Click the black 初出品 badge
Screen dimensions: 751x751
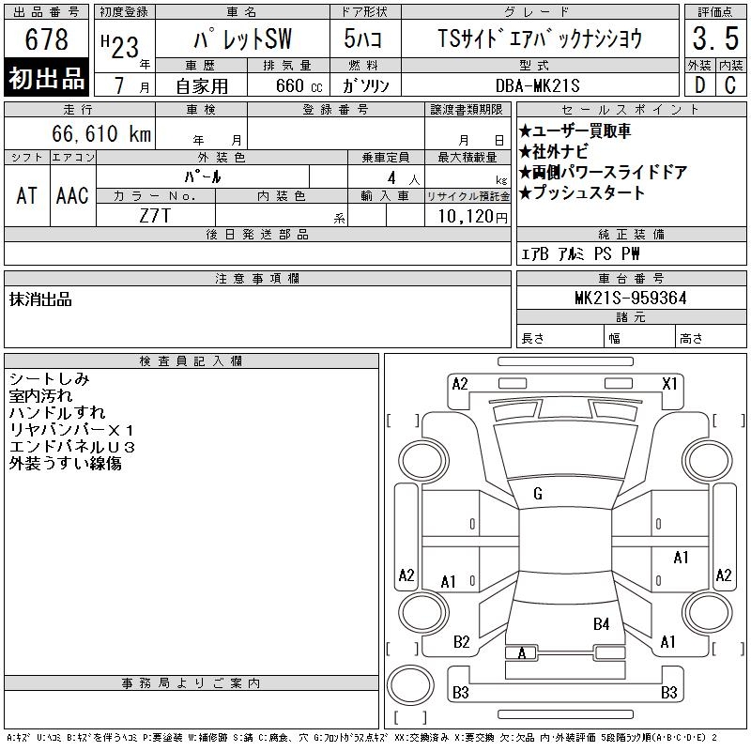(x=47, y=78)
